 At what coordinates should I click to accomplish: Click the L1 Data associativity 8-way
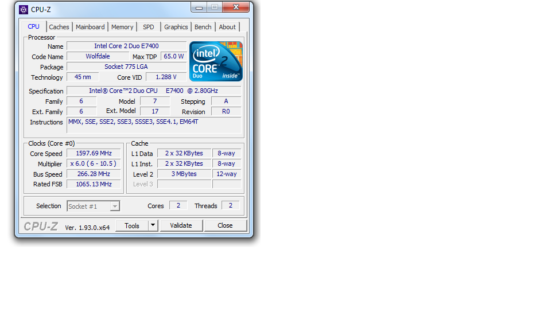(227, 153)
